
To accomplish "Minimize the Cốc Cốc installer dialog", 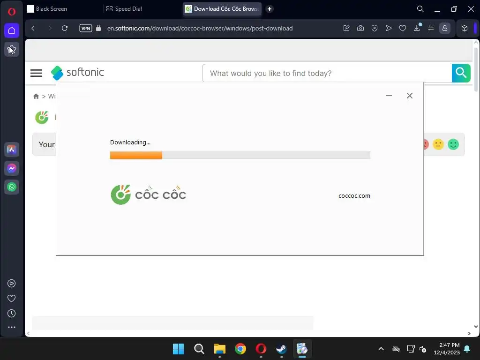I will pos(389,96).
